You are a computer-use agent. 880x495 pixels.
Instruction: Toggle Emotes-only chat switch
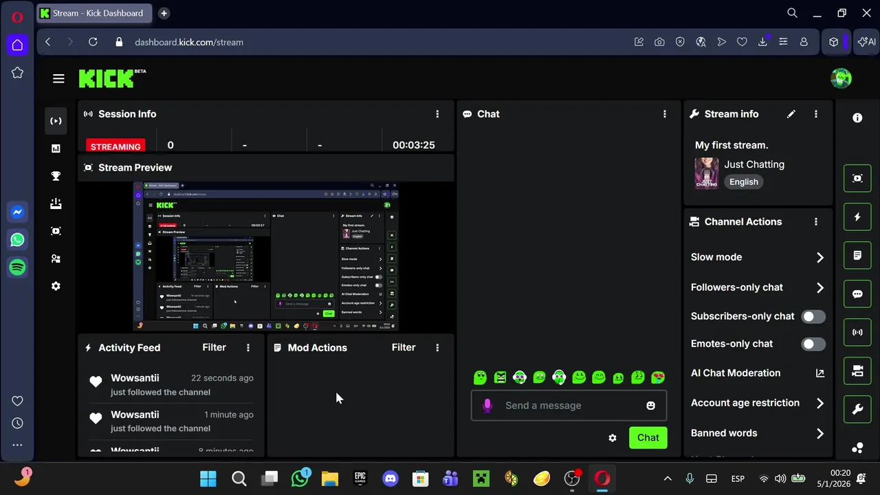pos(813,344)
